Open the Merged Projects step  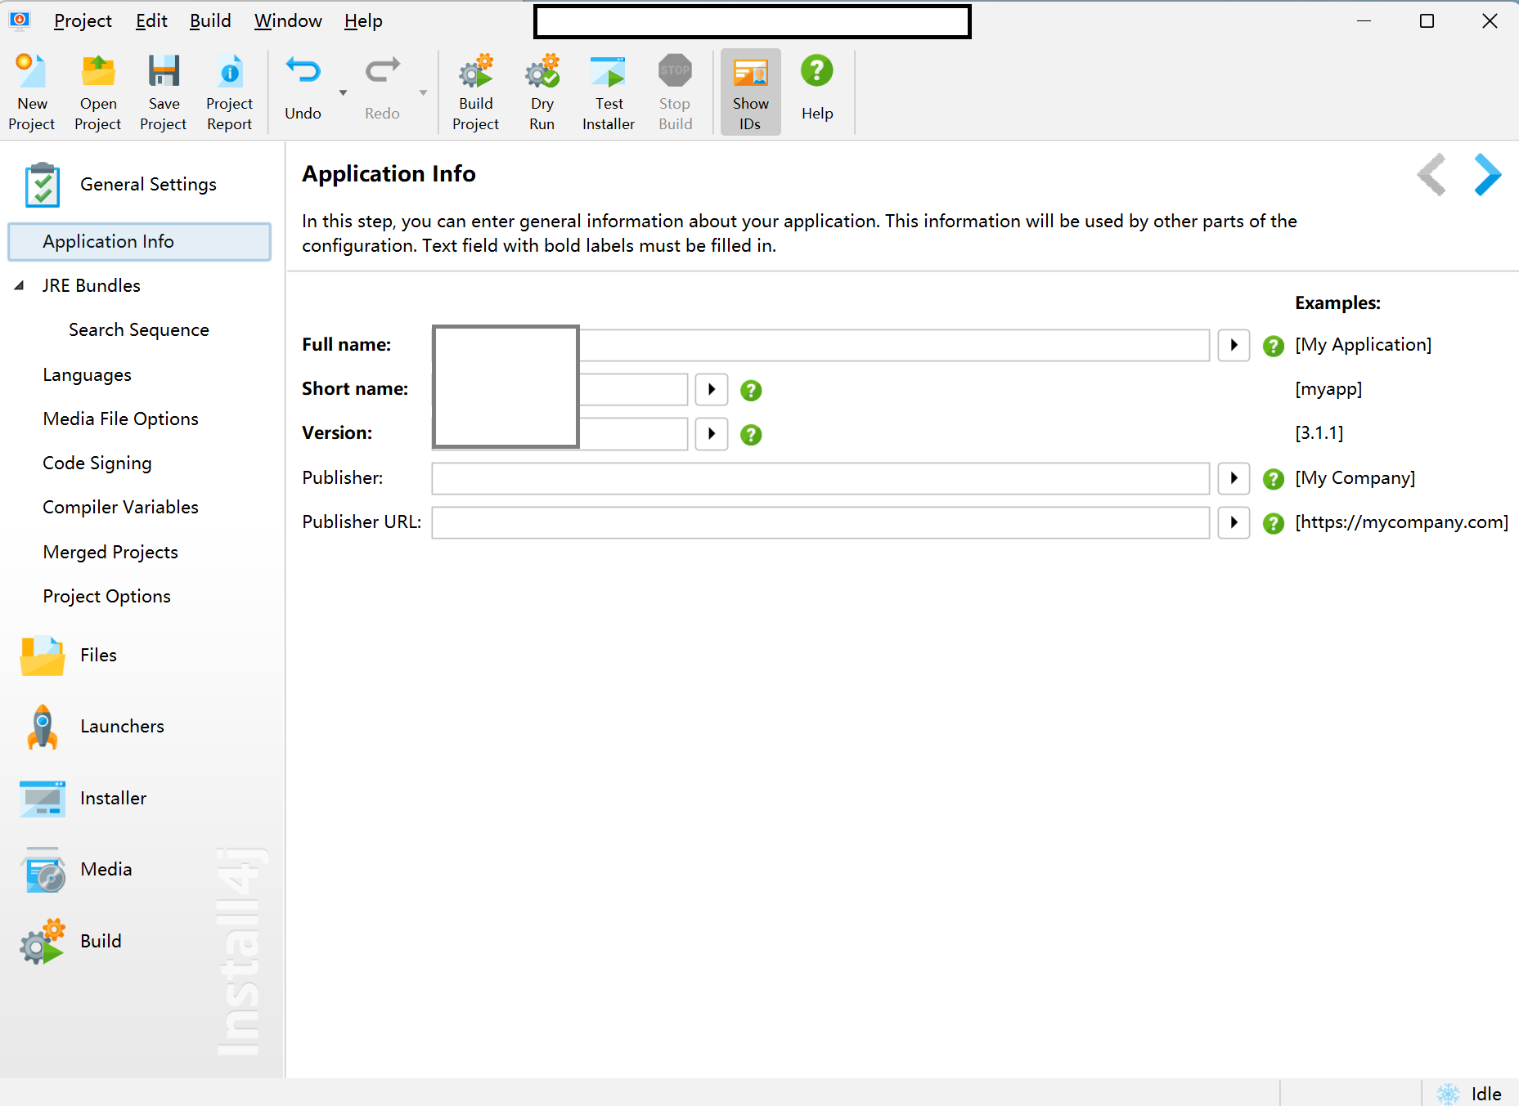[110, 553]
